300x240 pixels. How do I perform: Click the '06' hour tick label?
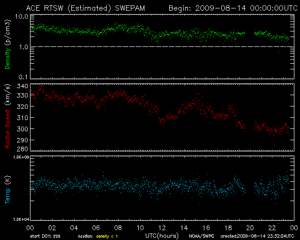[x=96, y=228]
